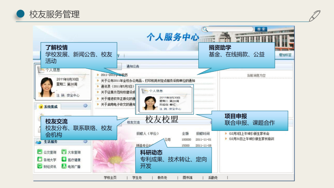Click the notepad icon in left 个人信息 header
Screen dimensions: 334x188
[41, 70]
